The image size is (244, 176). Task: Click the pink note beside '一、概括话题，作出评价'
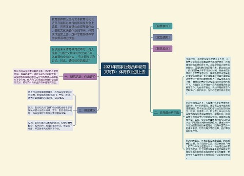click(x=36, y=77)
